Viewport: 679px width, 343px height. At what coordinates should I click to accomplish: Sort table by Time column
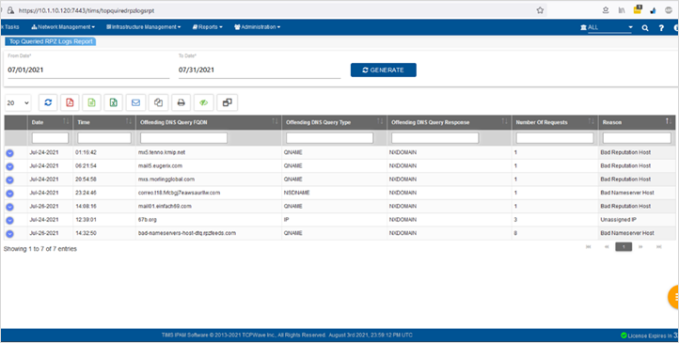104,122
